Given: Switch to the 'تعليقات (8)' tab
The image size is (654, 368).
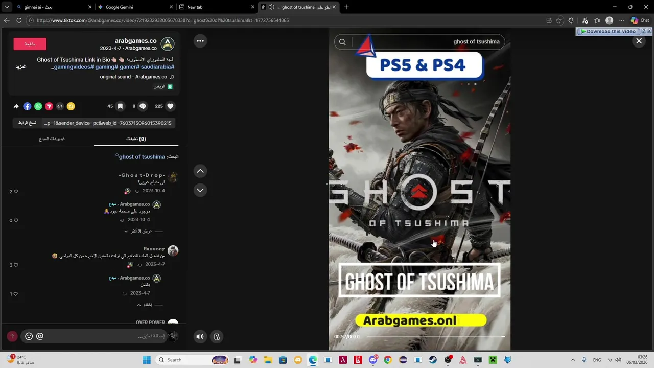Looking at the screenshot, I should 136,139.
